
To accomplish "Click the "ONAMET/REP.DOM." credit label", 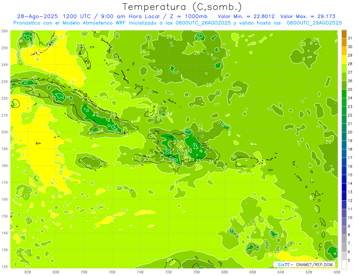I will (x=314, y=264).
